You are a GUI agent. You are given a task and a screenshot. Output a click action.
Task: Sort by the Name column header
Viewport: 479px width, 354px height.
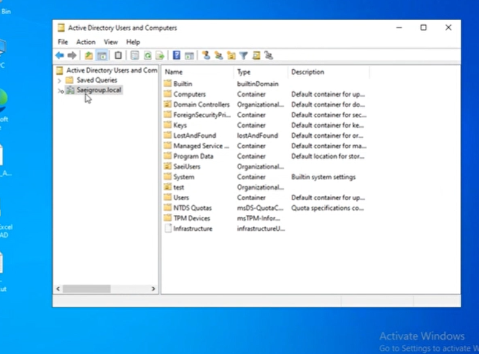pos(197,72)
